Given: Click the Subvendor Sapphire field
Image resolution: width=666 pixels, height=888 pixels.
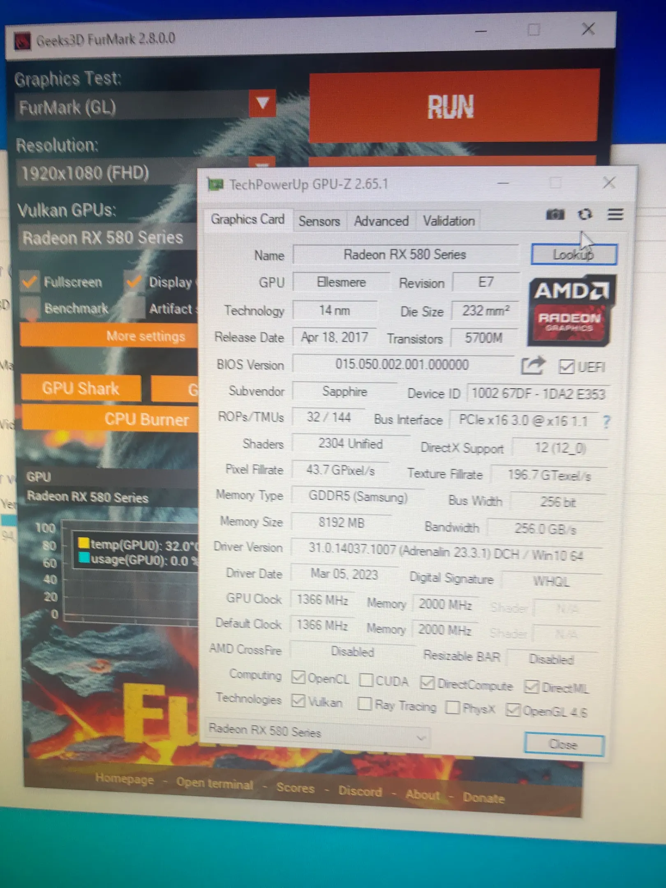Looking at the screenshot, I should click(x=345, y=391).
